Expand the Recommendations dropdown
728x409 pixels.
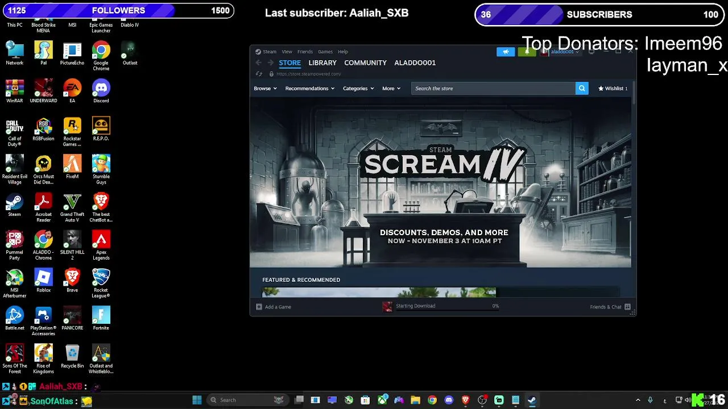pos(309,89)
